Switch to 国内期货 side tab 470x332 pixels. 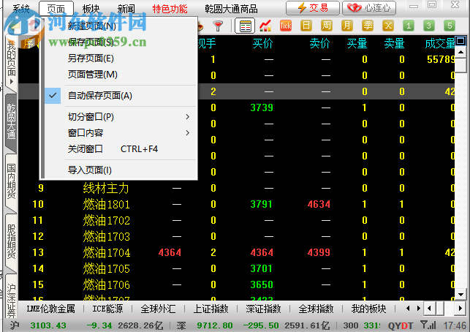click(x=11, y=181)
